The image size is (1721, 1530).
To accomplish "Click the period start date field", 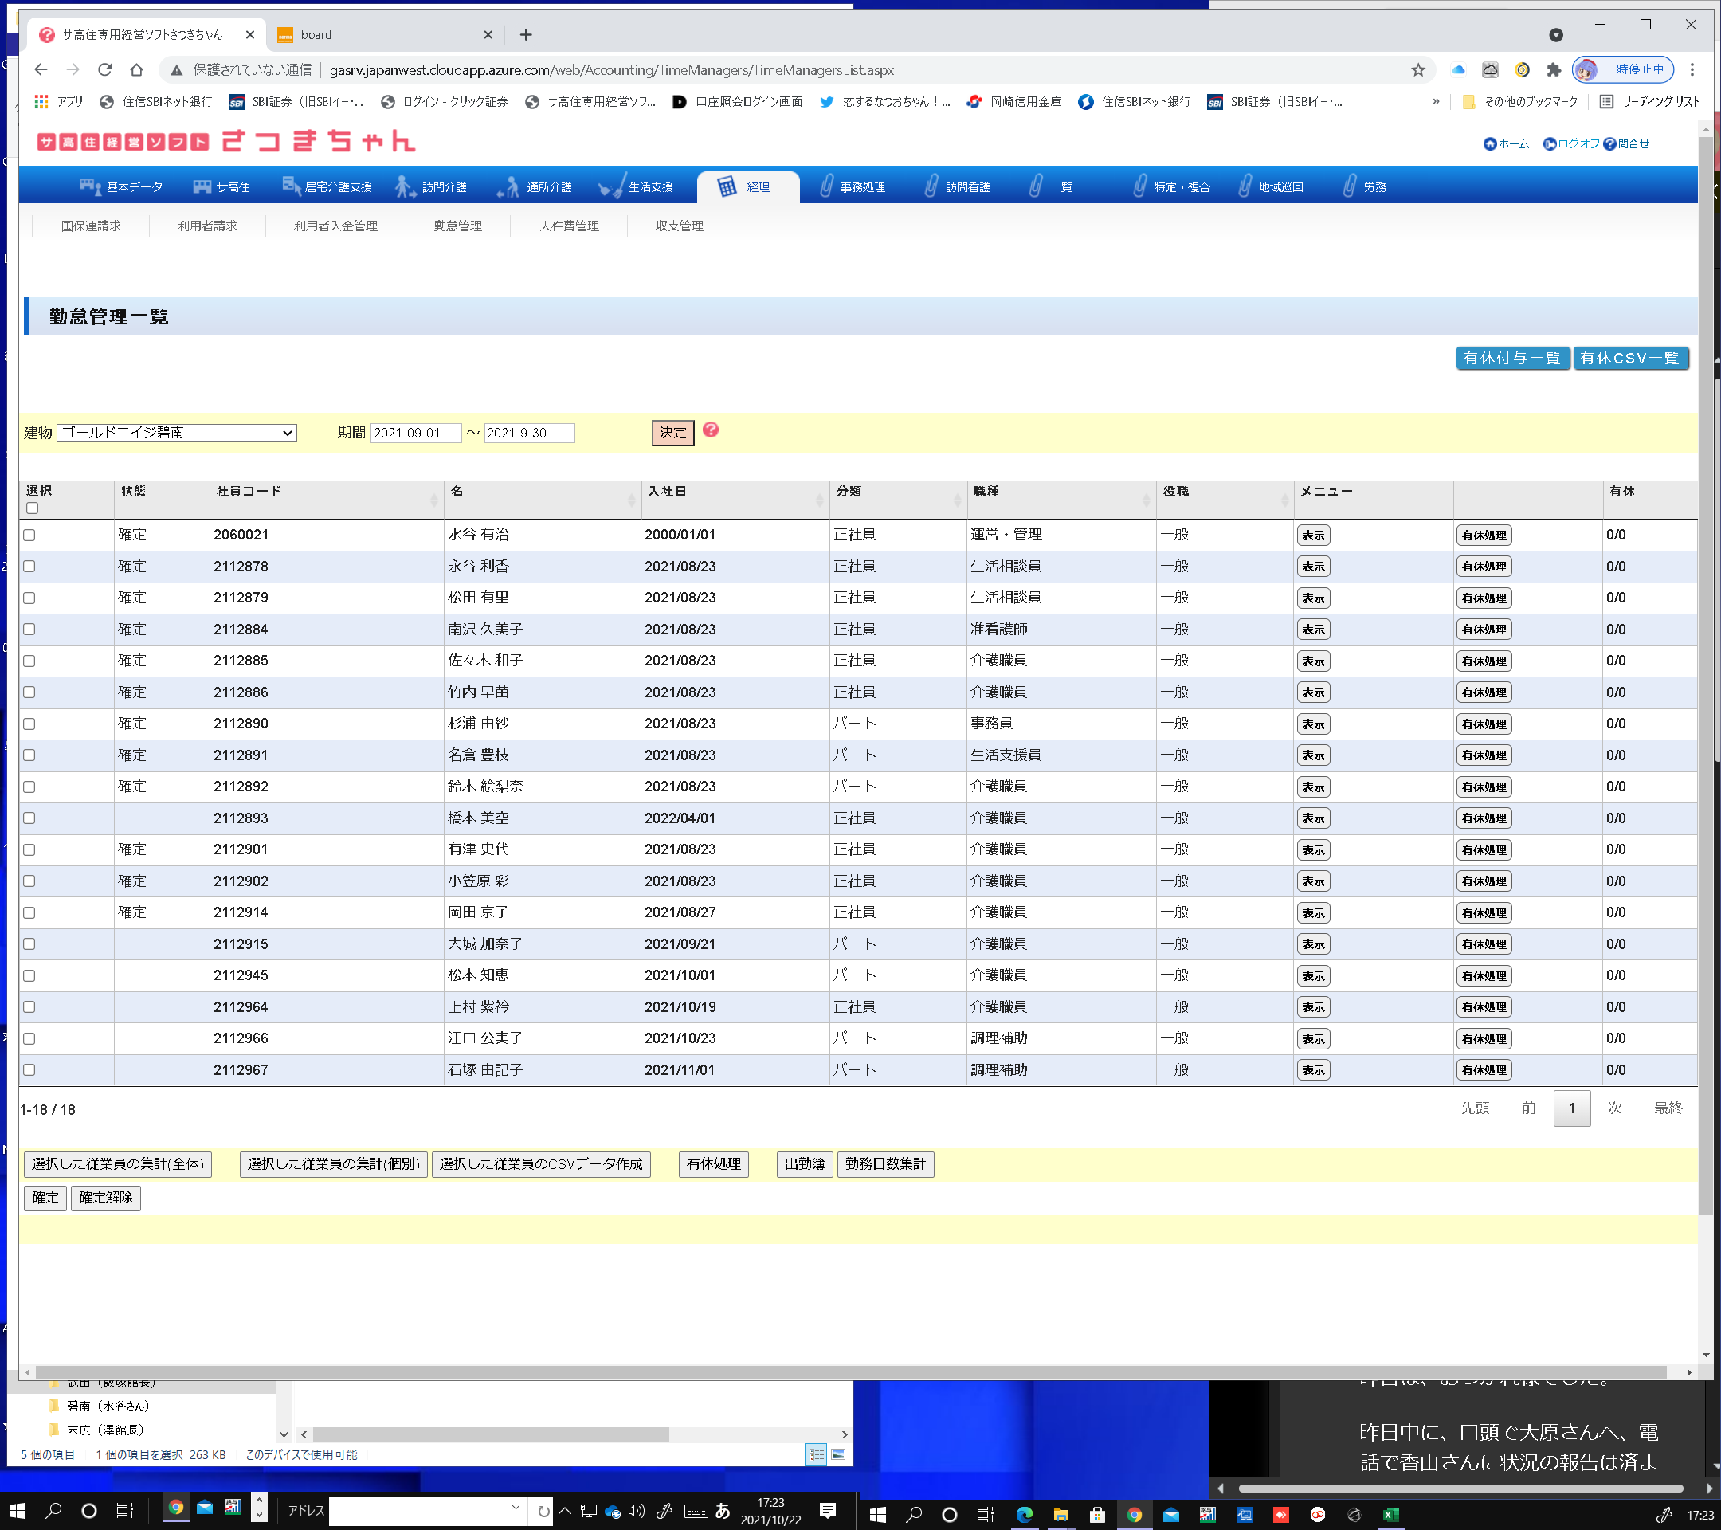I will click(415, 433).
